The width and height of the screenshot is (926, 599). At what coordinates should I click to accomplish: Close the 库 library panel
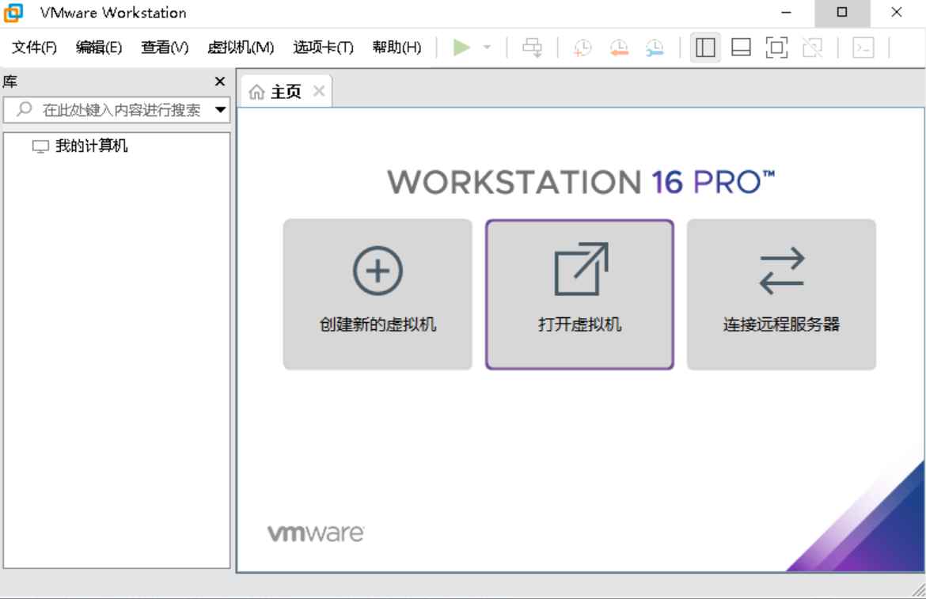pos(219,81)
